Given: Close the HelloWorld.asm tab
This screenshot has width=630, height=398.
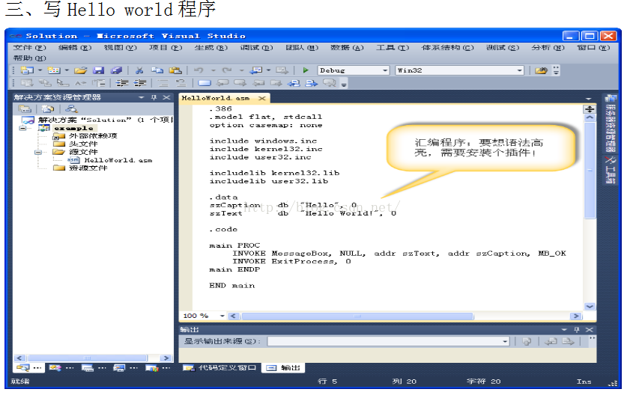Looking at the screenshot, I should 262,98.
